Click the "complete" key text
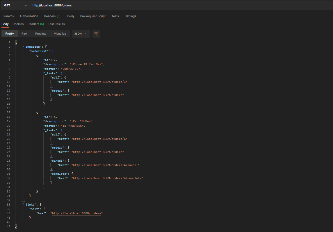 [59, 174]
